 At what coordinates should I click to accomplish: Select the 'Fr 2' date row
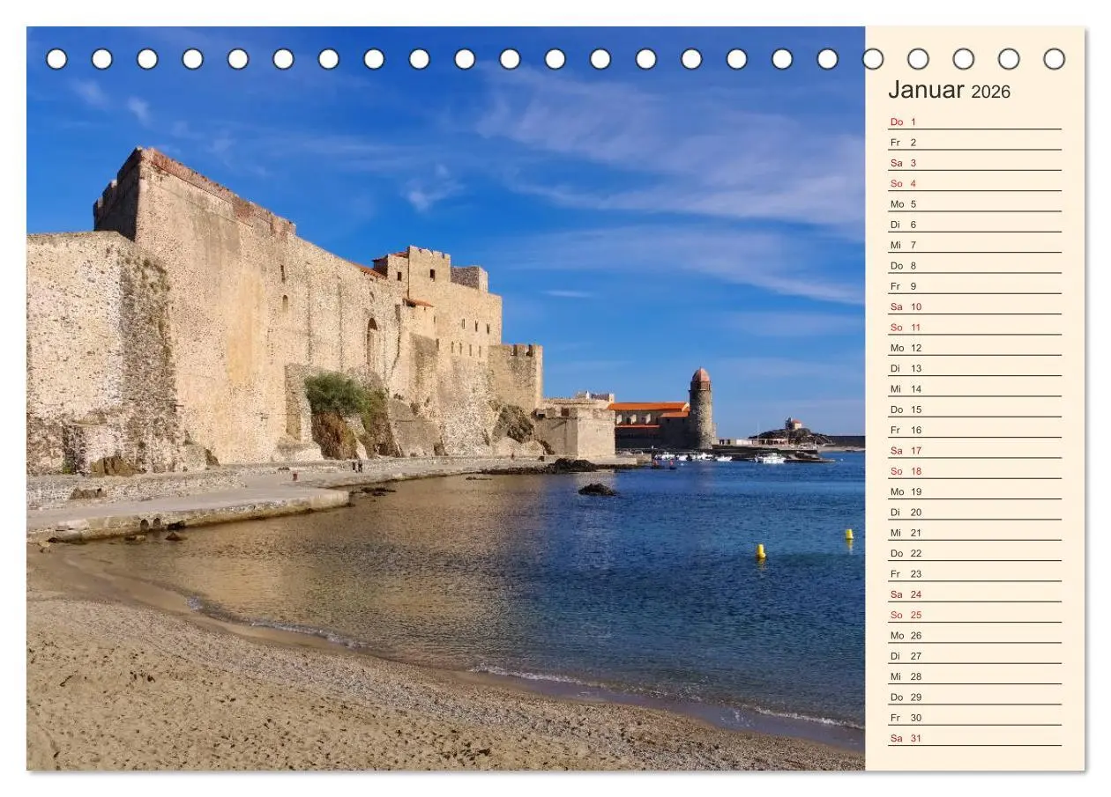click(x=974, y=142)
